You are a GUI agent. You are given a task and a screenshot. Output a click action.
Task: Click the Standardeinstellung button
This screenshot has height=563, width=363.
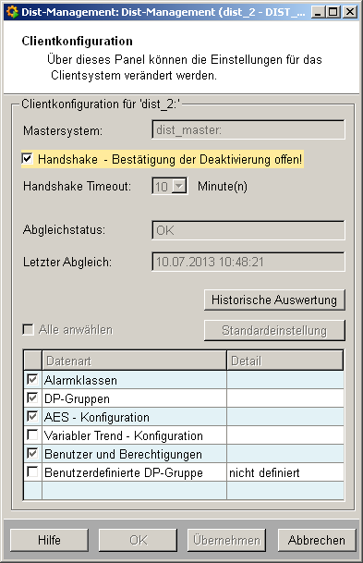pyautogui.click(x=274, y=330)
